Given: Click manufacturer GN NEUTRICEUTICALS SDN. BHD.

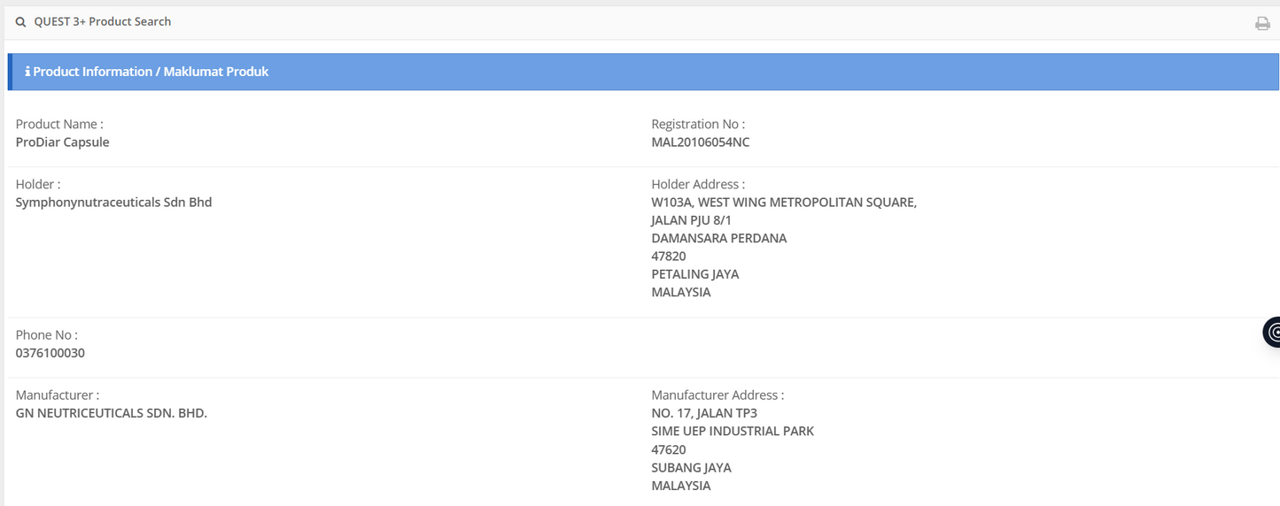Looking at the screenshot, I should [112, 413].
